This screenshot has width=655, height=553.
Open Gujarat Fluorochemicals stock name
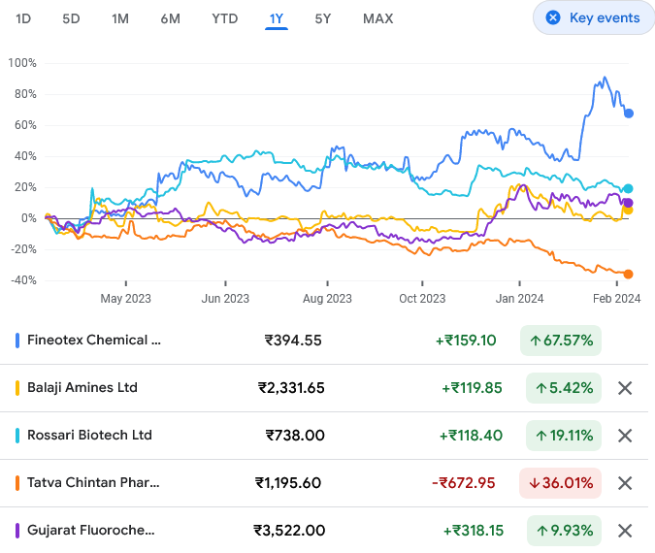tap(90, 531)
